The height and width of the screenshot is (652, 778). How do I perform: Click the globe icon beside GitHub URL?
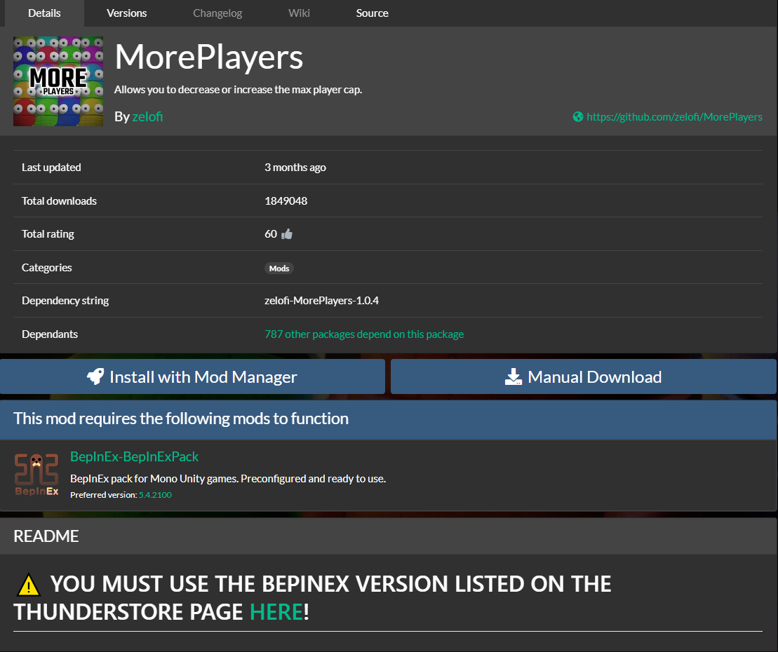pos(578,117)
